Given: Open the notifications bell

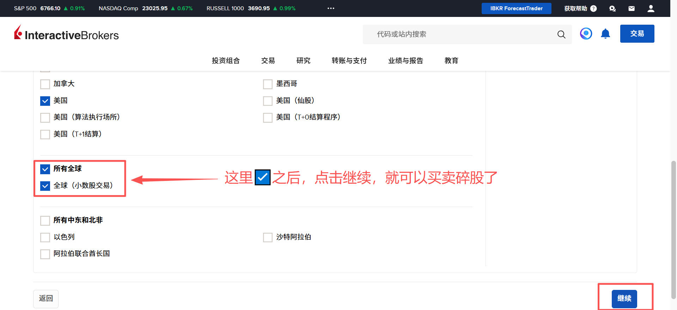Looking at the screenshot, I should point(605,34).
